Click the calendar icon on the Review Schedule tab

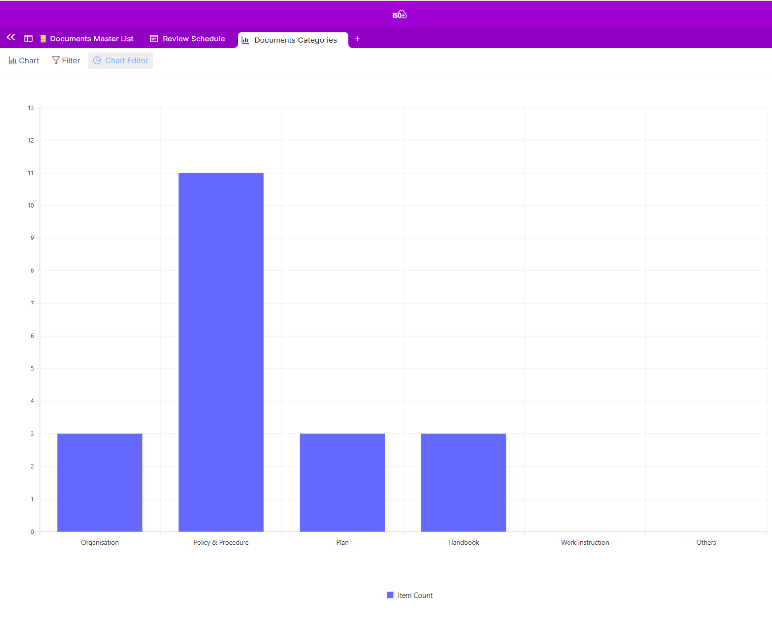(154, 39)
